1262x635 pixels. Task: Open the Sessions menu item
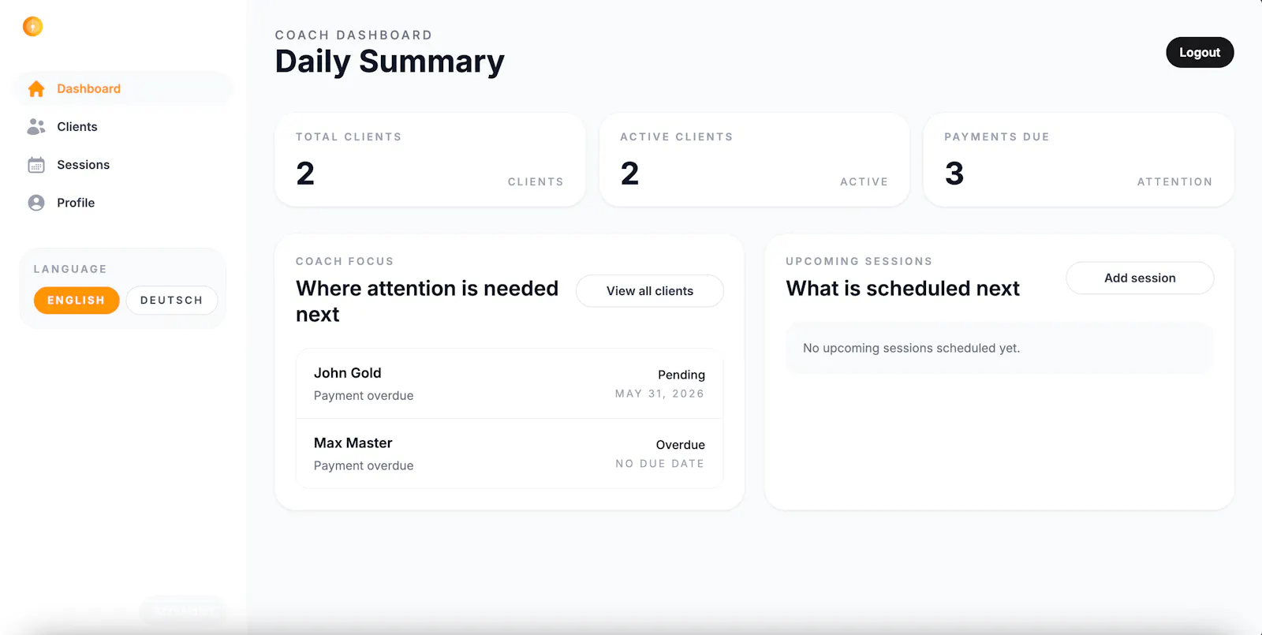click(x=123, y=165)
